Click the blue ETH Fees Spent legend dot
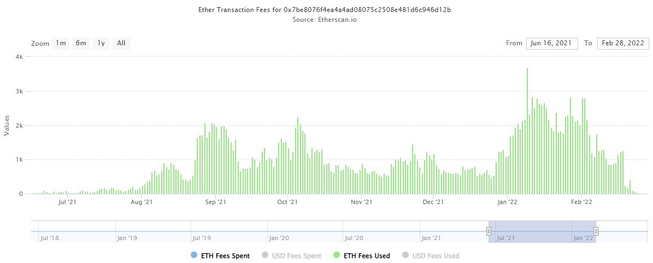This screenshot has width=653, height=263. 194,255
